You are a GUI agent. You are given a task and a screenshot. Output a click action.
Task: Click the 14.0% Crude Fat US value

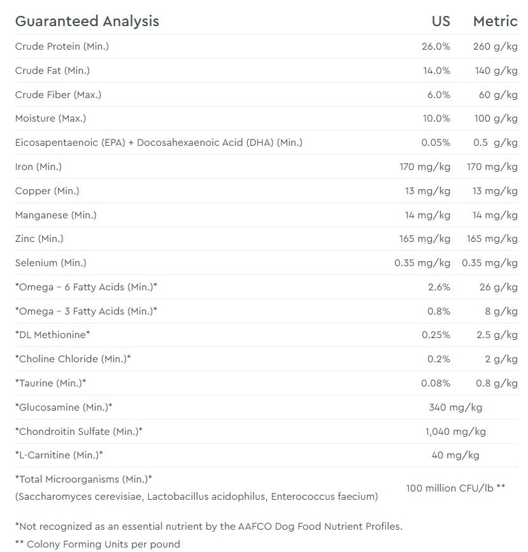tap(436, 71)
